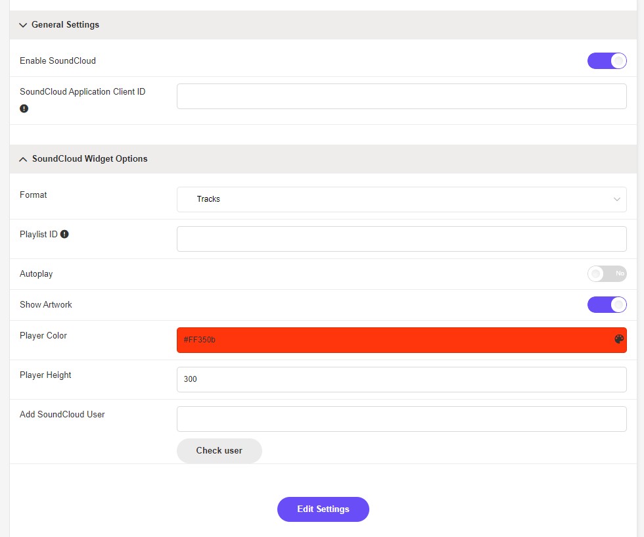Click the Enable SoundCloud label
Viewport: 644px width, 537px height.
click(x=58, y=61)
